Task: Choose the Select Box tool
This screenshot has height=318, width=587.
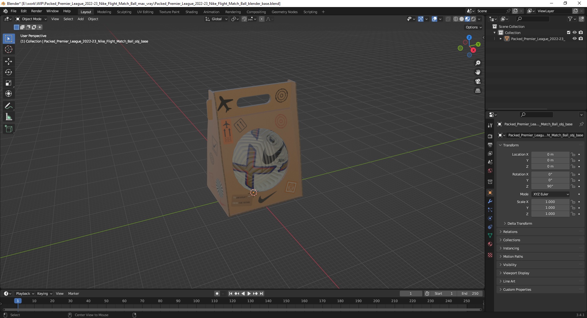Action: pos(9,39)
